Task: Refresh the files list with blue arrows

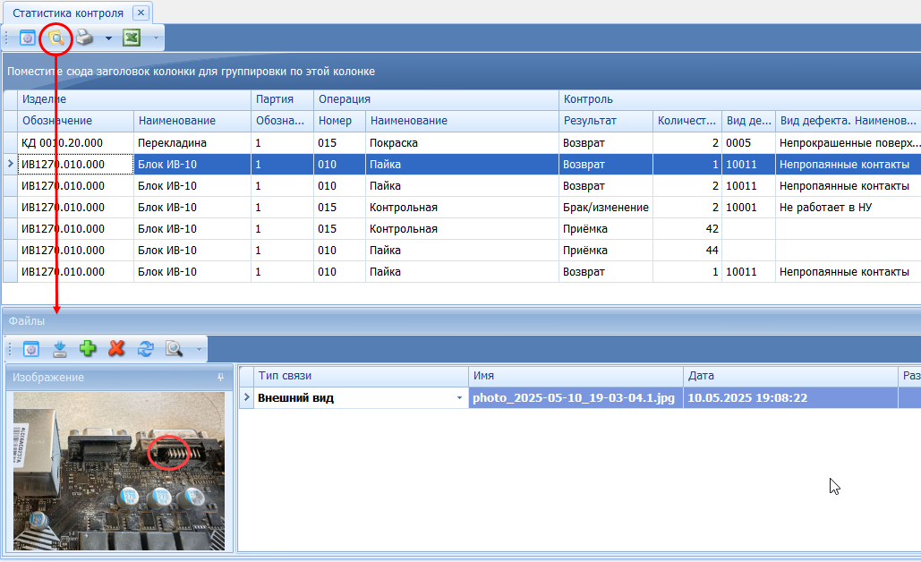Action: [144, 348]
